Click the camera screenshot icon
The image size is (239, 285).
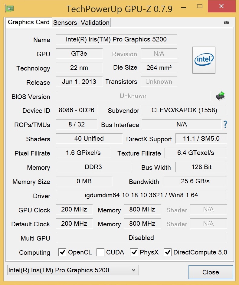[x=226, y=22]
